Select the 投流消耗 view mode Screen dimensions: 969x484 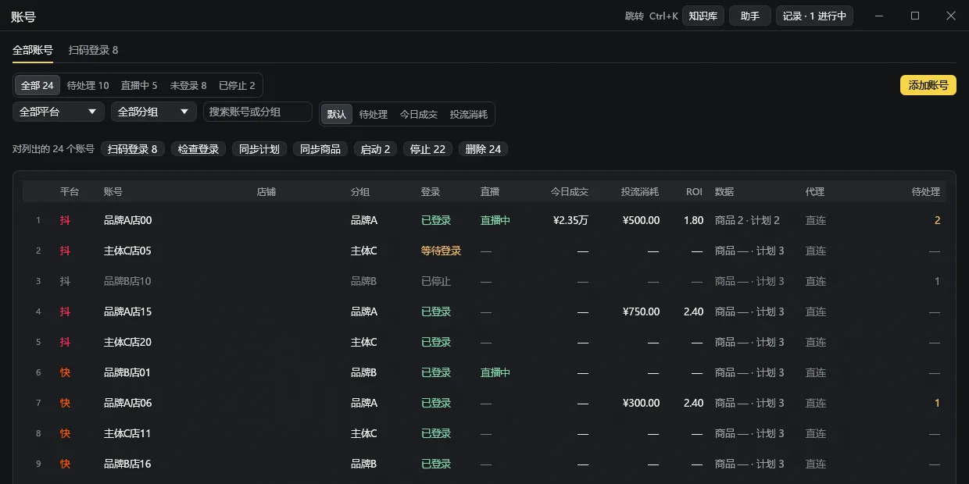(469, 114)
